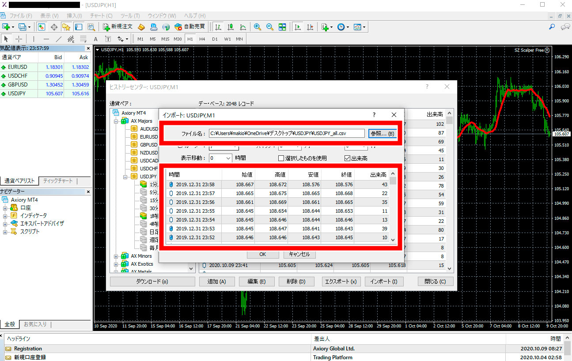Open MetaEditor yellow book icon

tap(141, 27)
